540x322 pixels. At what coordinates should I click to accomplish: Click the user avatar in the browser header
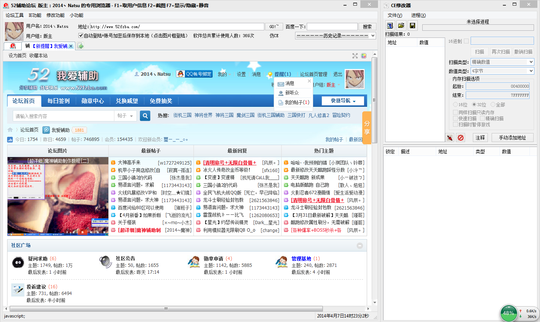(14, 31)
